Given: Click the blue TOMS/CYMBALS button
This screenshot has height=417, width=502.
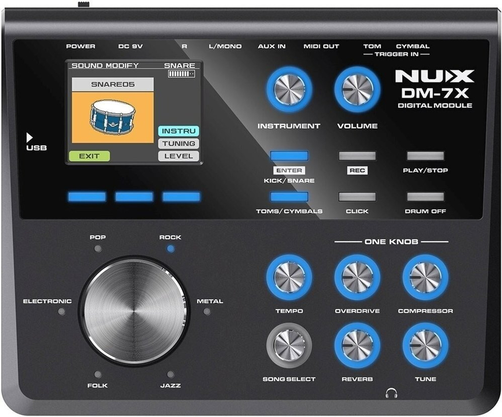Looking at the screenshot, I should point(289,197).
